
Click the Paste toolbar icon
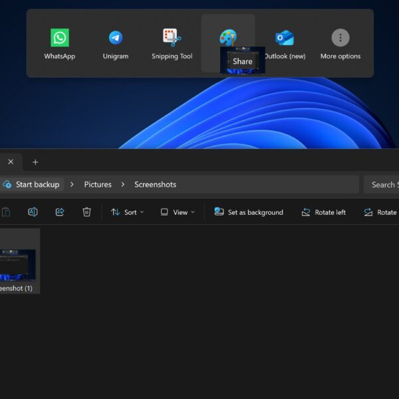pos(6,212)
